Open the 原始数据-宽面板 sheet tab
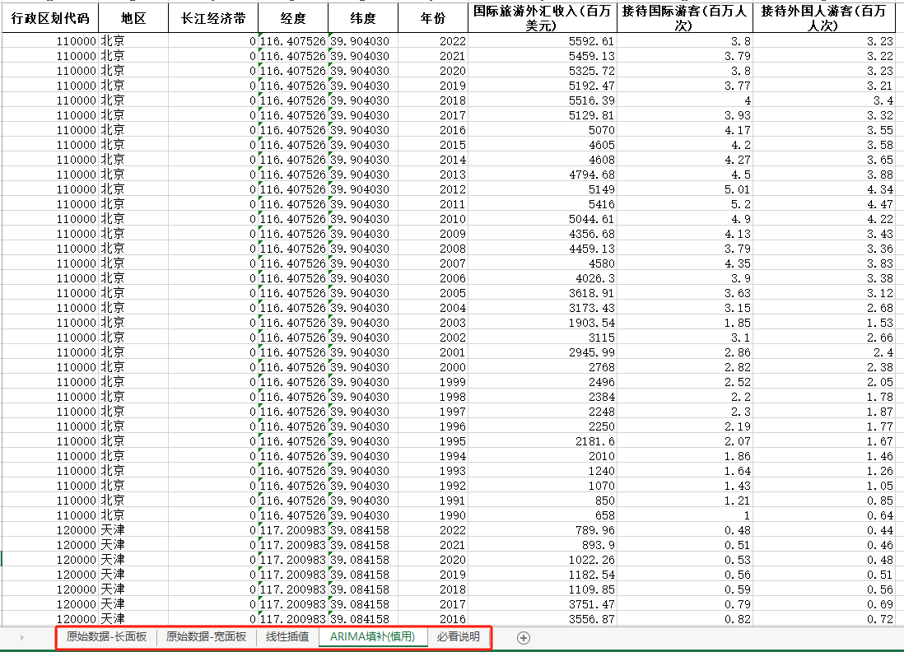The width and height of the screenshot is (904, 652). 207,636
